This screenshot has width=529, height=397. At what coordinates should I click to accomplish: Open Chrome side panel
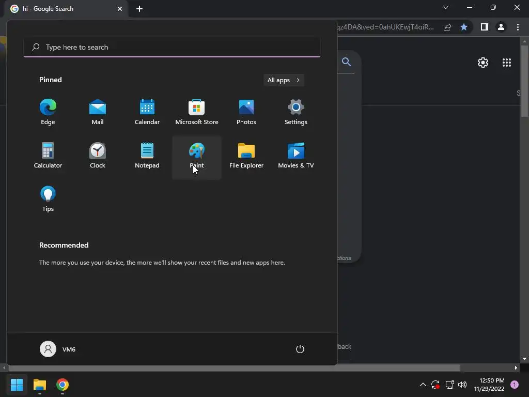485,27
